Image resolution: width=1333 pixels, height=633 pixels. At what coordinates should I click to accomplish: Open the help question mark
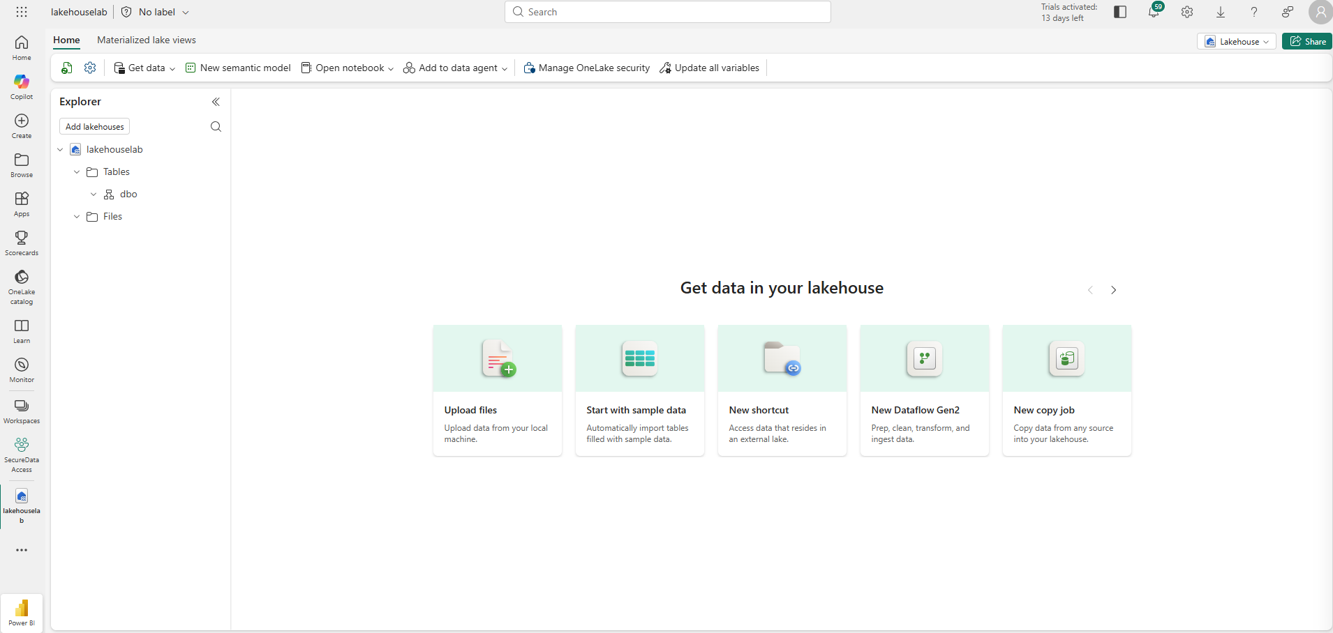click(1254, 12)
